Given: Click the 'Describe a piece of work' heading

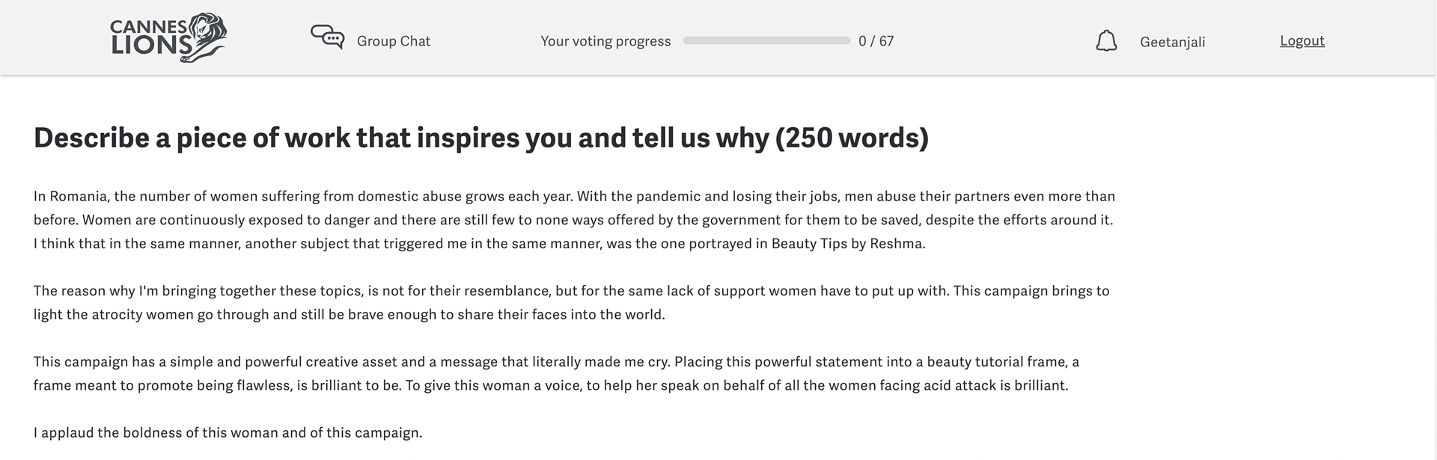Looking at the screenshot, I should [481, 138].
